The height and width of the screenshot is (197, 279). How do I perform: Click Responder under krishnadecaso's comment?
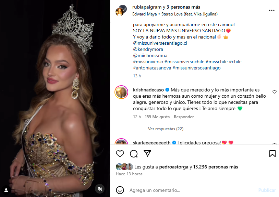184,117
